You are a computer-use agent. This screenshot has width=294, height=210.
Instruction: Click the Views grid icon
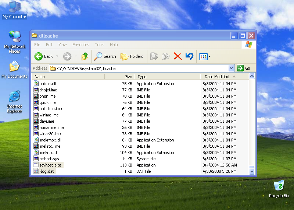click(204, 56)
